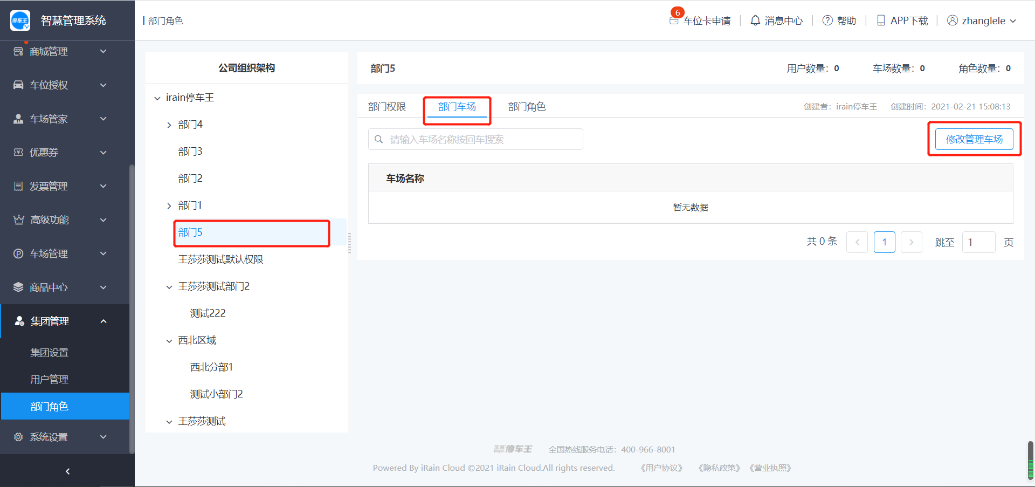Open the 《营业执照》 footer link

click(770, 468)
